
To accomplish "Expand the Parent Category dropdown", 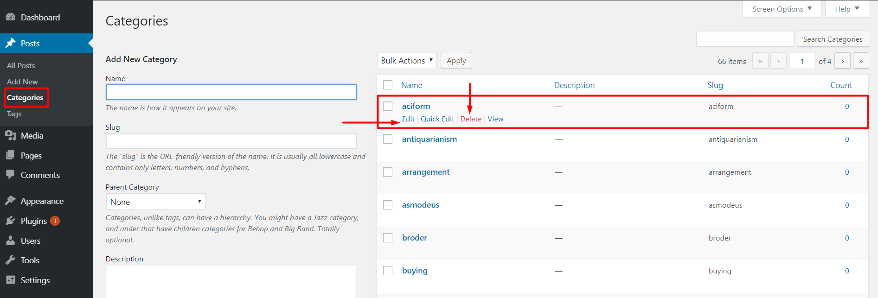I will point(155,201).
